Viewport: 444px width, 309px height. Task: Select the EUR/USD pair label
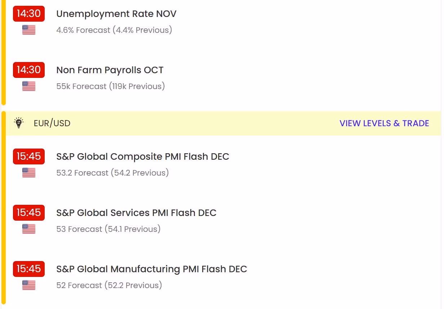coord(52,123)
